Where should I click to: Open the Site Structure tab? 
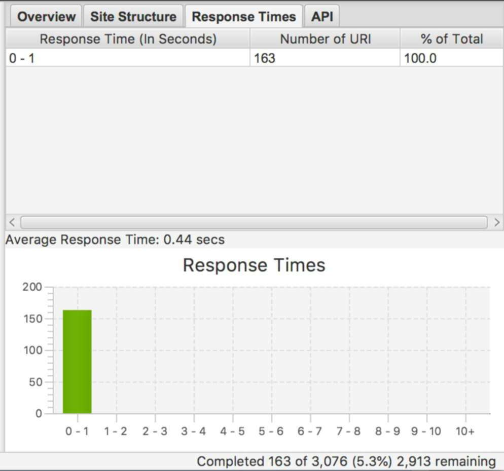tap(133, 16)
